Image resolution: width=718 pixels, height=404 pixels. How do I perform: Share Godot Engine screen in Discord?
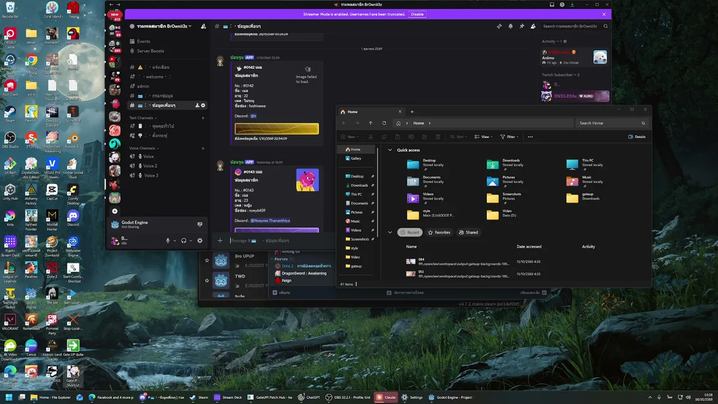[200, 224]
